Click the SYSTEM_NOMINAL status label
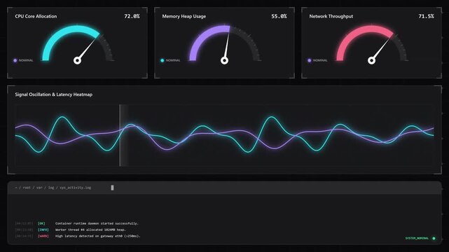Viewport: 449px width, 252px height. click(417, 238)
